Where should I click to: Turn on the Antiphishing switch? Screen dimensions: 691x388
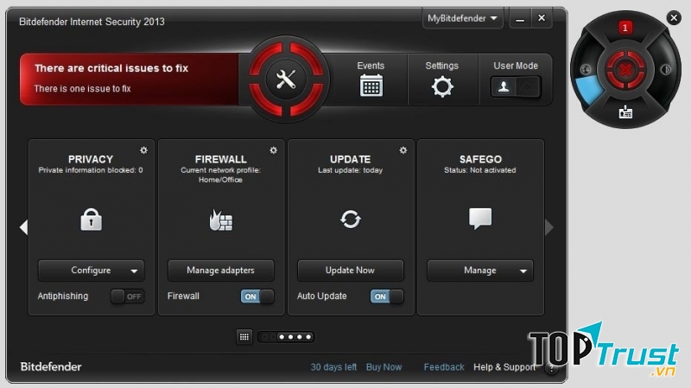tap(127, 296)
